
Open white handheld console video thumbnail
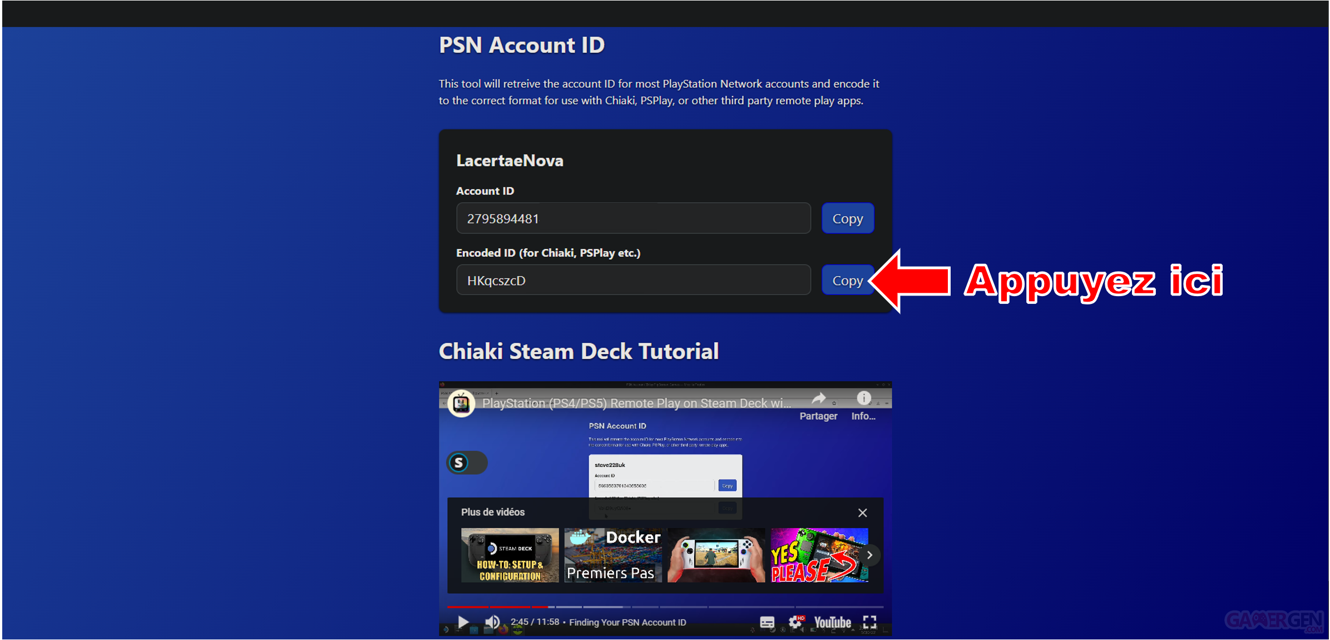tap(716, 555)
